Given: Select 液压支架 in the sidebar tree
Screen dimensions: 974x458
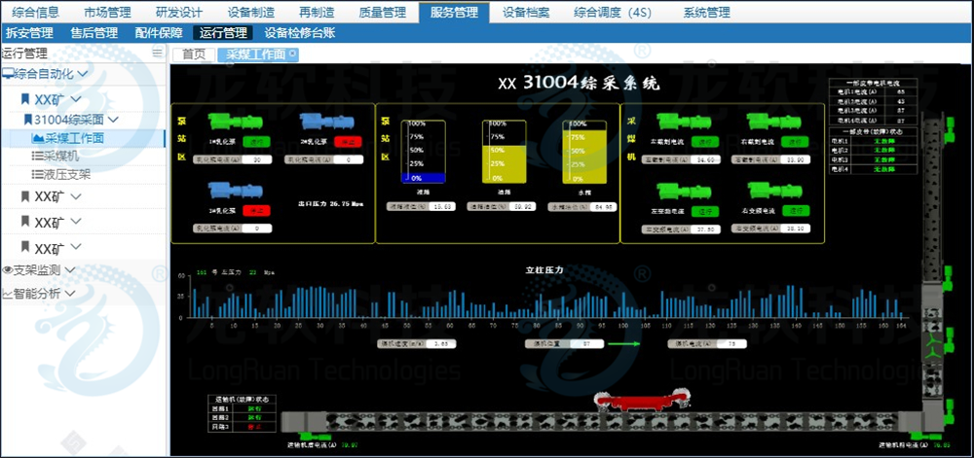Looking at the screenshot, I should tap(67, 174).
